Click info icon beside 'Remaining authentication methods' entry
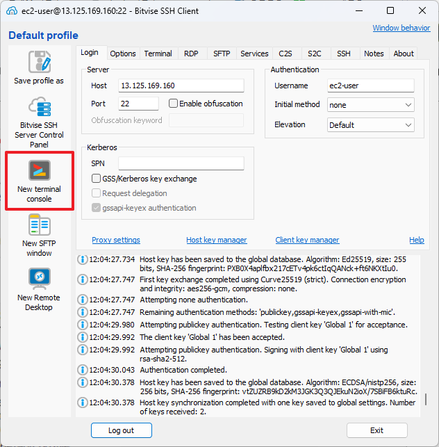439x447 pixels. 83,312
